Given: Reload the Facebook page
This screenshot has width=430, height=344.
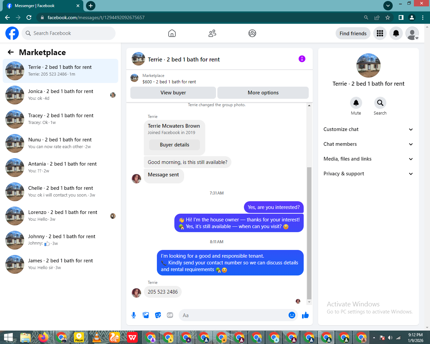Looking at the screenshot, I should point(29,17).
